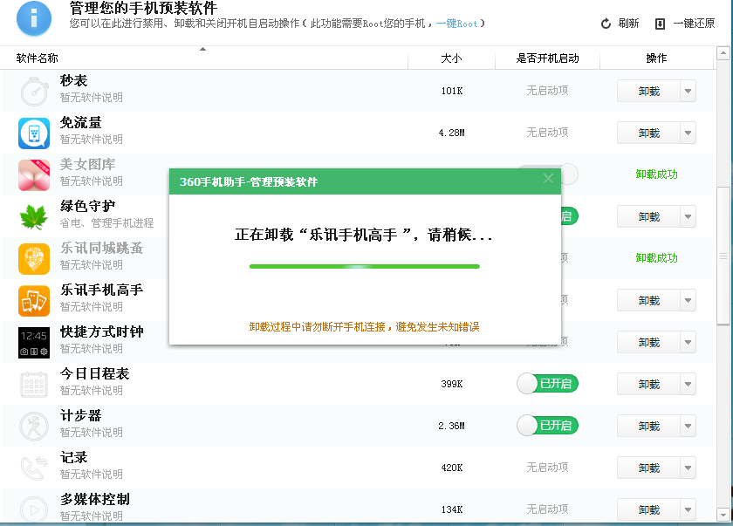
Task: Select the 快捷方式时钟 clock icon
Action: point(34,343)
